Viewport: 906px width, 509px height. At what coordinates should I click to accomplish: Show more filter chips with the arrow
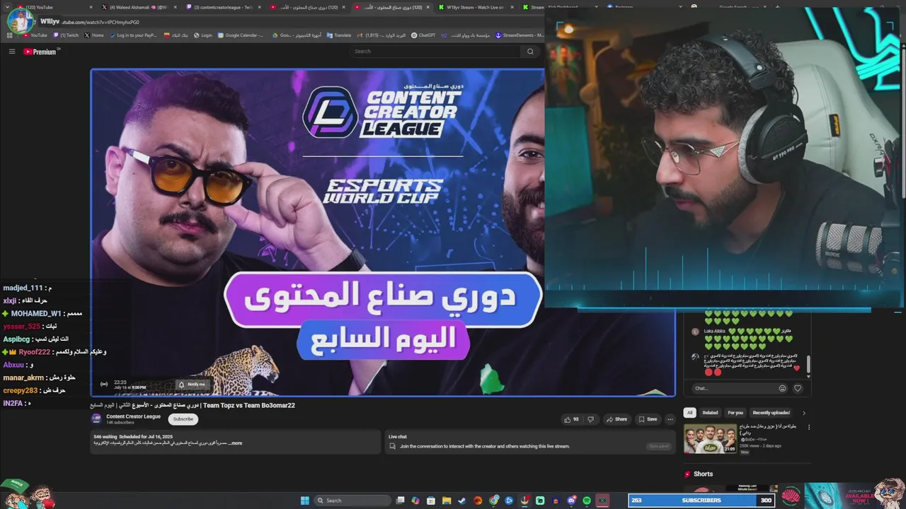pos(803,413)
